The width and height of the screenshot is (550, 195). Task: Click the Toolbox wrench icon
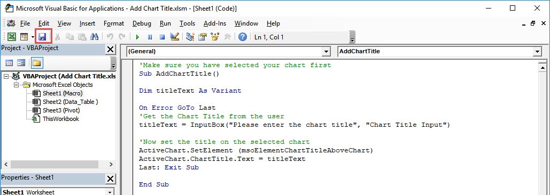227,37
